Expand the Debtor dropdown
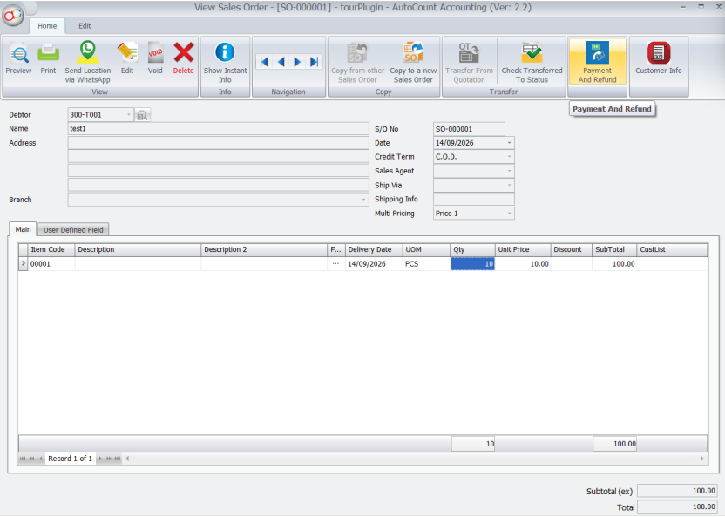The width and height of the screenshot is (725, 517). pyautogui.click(x=129, y=115)
